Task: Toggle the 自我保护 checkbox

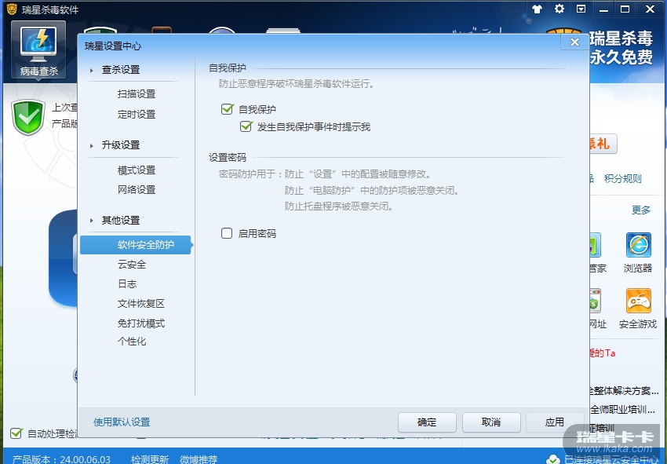Action: click(227, 109)
